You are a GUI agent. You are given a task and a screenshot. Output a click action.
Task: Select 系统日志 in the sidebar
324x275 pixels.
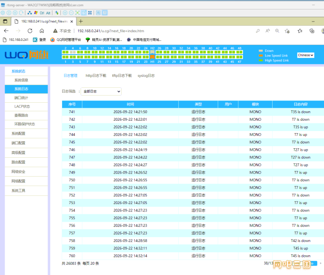point(26,89)
